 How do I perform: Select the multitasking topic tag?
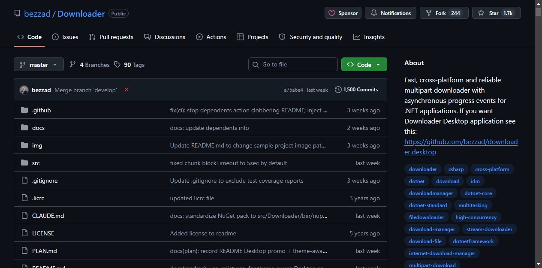tap(473, 205)
